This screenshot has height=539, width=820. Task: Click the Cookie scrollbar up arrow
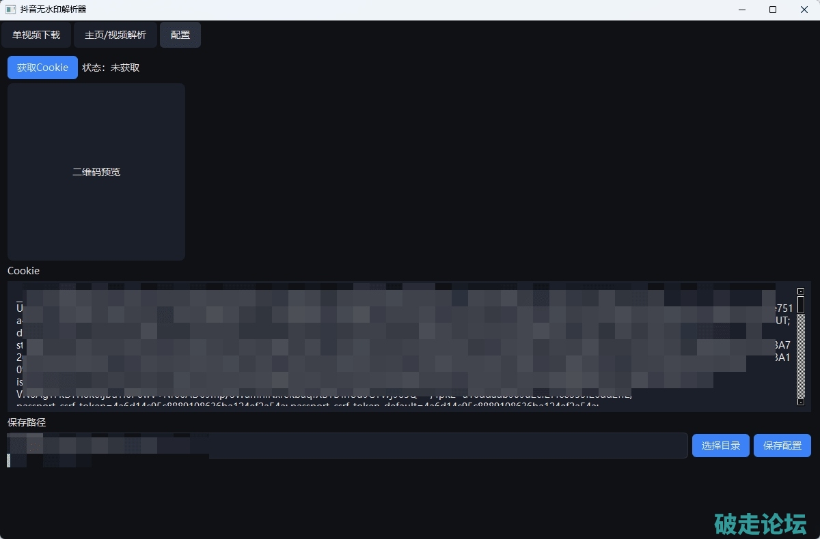(801, 291)
